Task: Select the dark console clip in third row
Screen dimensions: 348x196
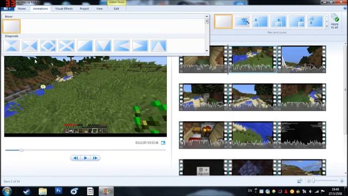Action: pos(302,135)
